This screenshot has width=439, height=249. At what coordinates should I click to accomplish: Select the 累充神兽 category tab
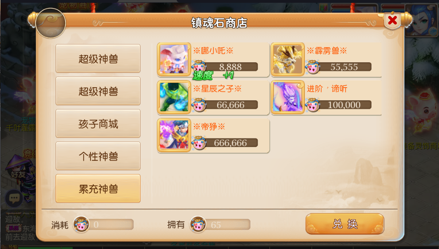(98, 188)
